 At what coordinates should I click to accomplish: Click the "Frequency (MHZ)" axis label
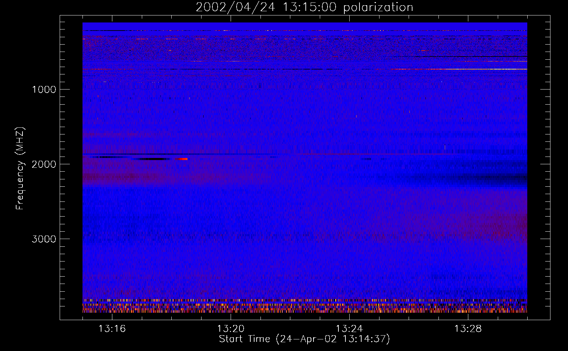pyautogui.click(x=20, y=168)
